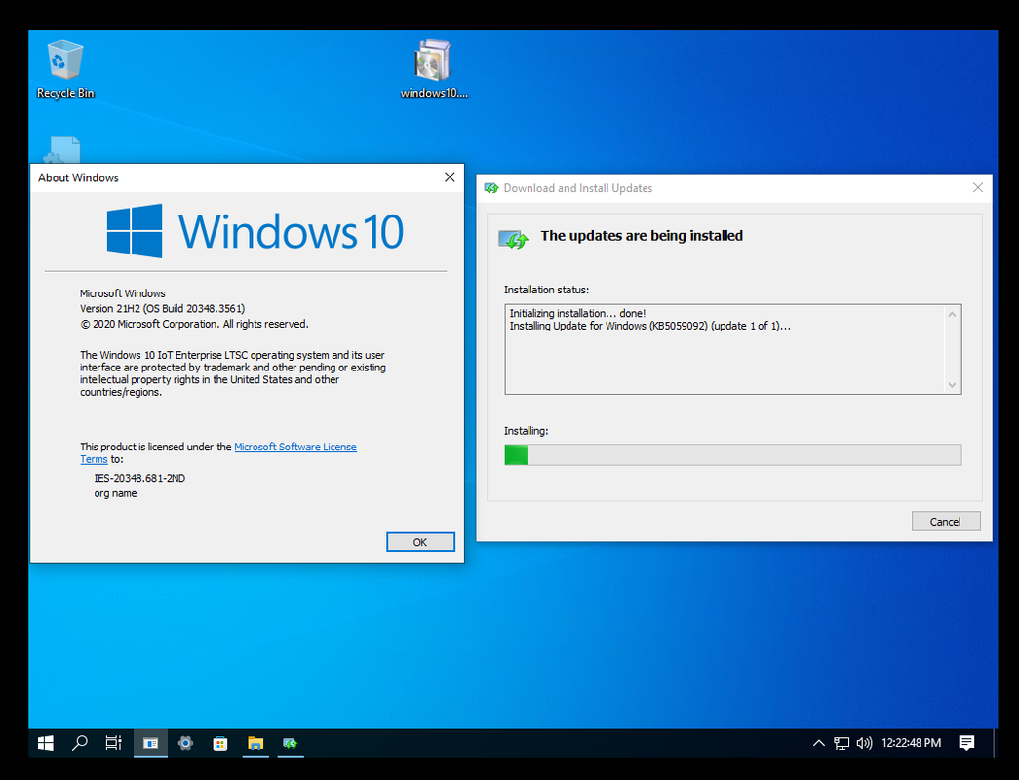
Task: Open the volume tray icon
Action: [x=864, y=743]
